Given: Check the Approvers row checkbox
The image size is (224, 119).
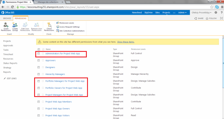Looking at the screenshot, I should (39, 60).
